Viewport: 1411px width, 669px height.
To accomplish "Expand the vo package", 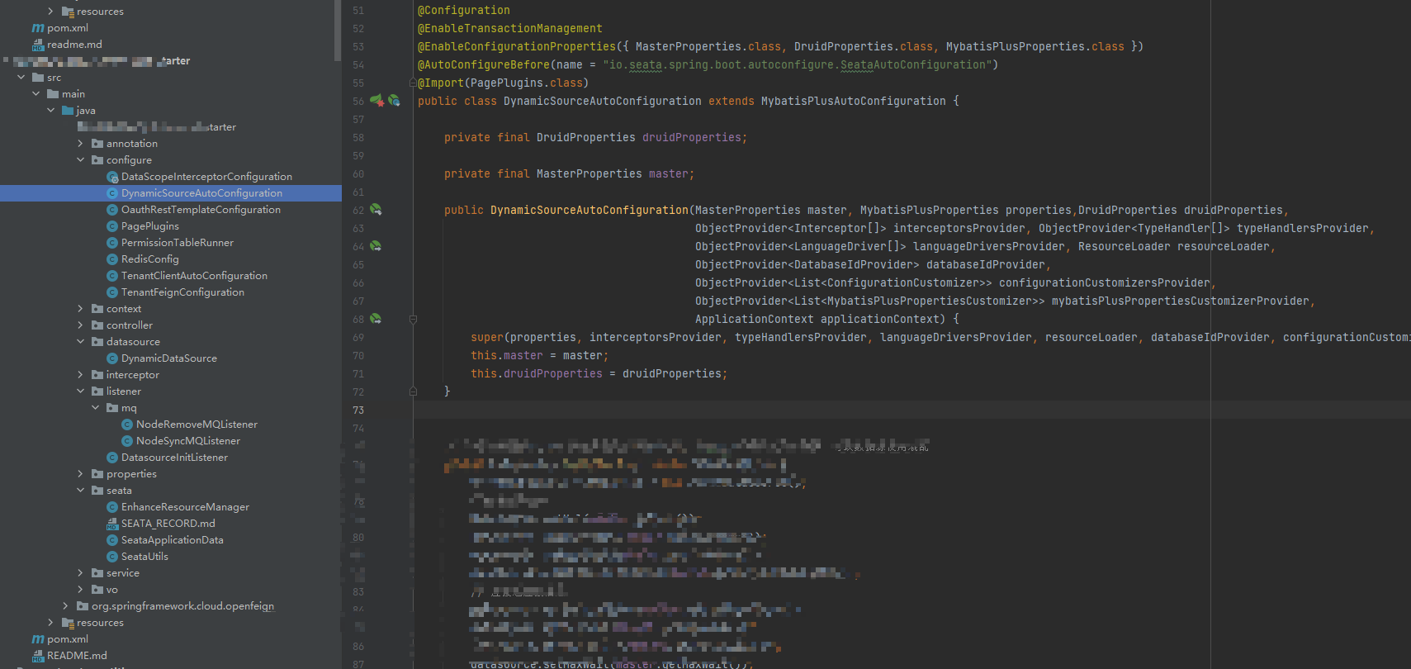I will (80, 590).
